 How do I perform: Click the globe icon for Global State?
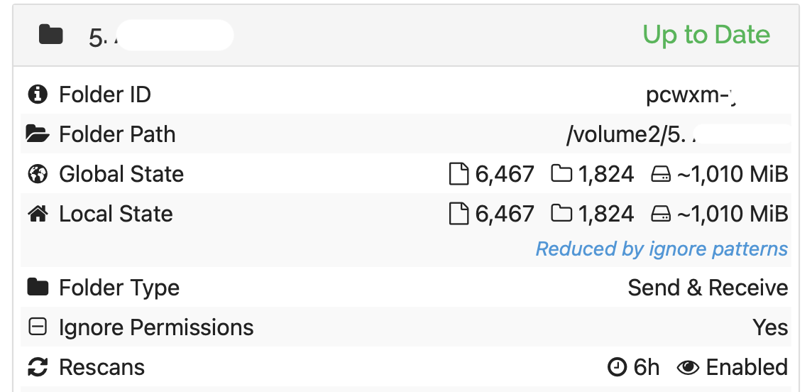coord(38,174)
